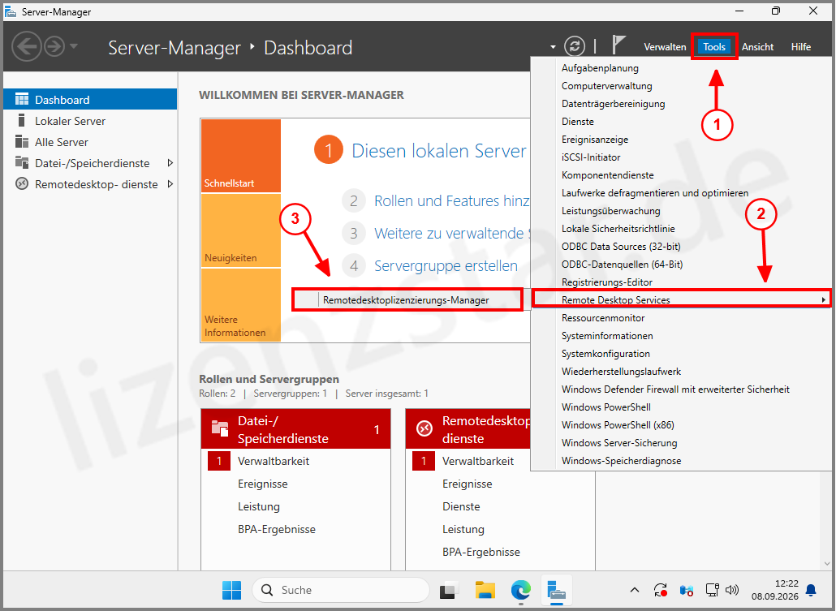Click the Suche taskbar search field
The image size is (836, 611).
(341, 590)
